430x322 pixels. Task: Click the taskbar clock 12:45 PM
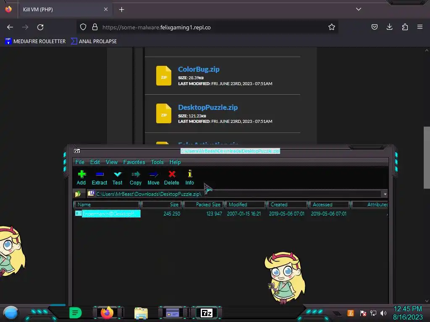(x=407, y=309)
